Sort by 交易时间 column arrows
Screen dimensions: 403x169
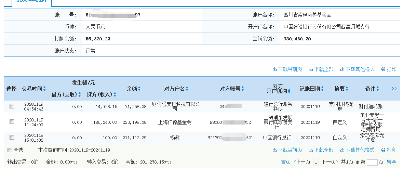coord(44,89)
